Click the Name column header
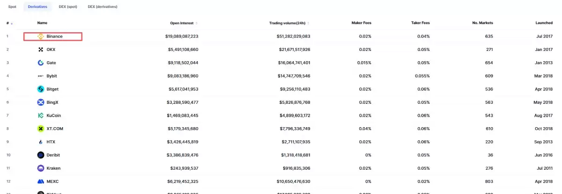 coord(42,23)
